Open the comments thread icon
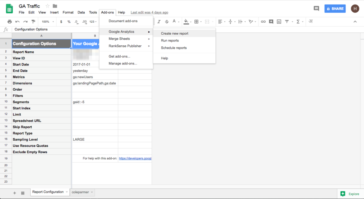The height and width of the screenshot is (199, 364). coord(316,8)
